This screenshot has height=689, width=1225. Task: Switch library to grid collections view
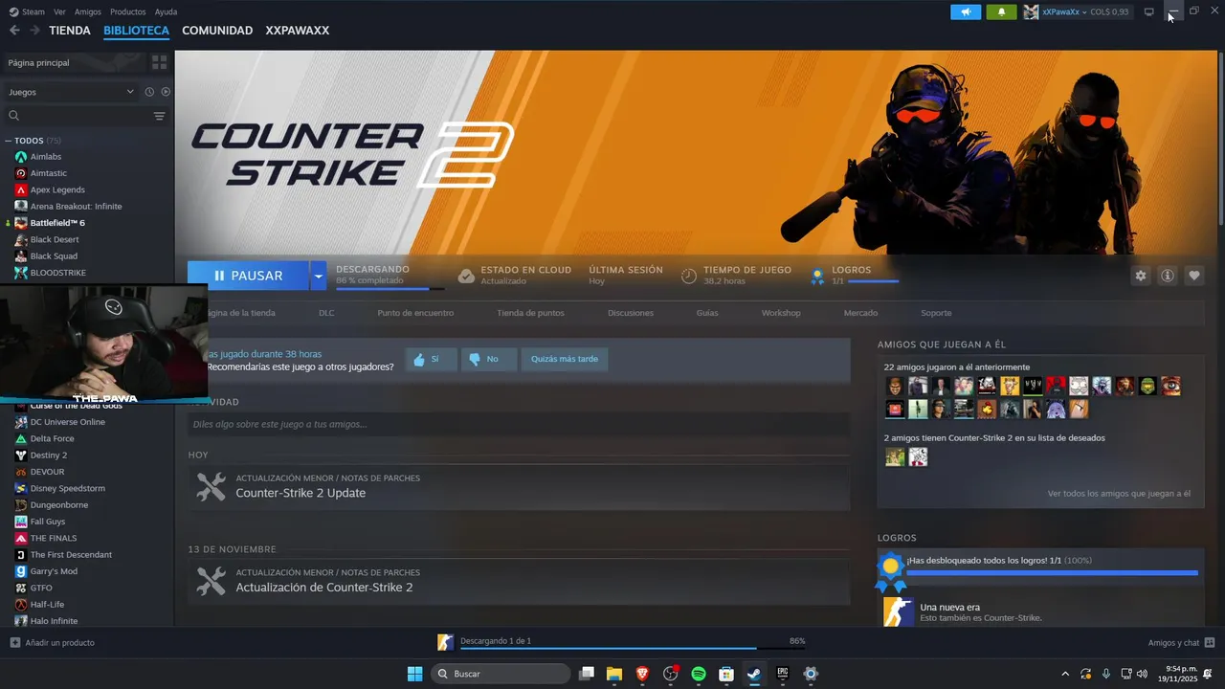[159, 62]
